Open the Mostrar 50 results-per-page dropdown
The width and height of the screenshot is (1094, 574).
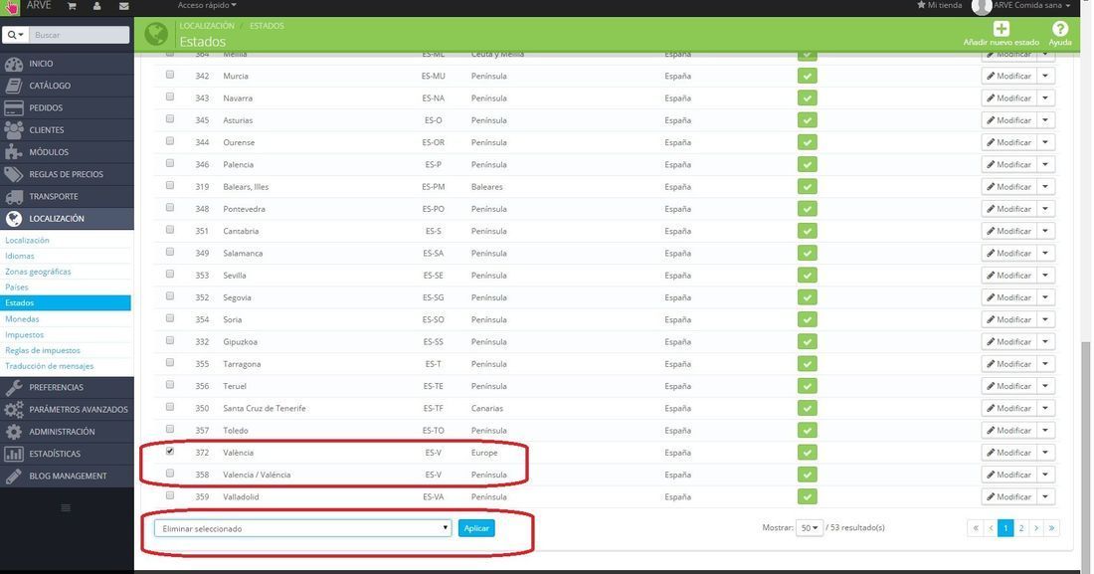pyautogui.click(x=810, y=528)
